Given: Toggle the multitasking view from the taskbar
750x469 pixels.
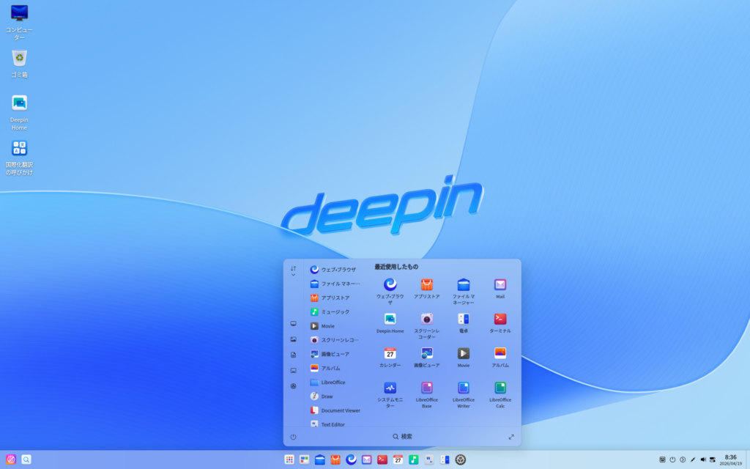Looking at the screenshot, I should (x=304, y=459).
